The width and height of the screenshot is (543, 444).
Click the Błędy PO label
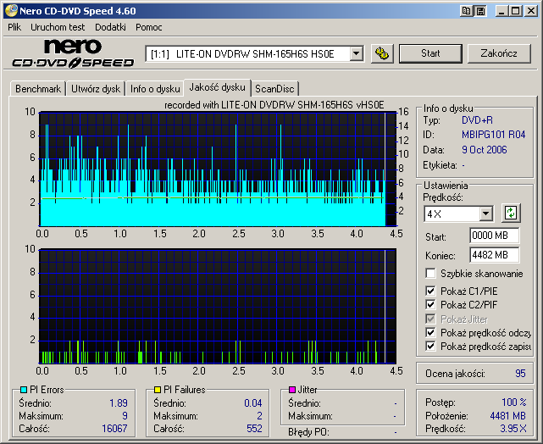point(308,432)
